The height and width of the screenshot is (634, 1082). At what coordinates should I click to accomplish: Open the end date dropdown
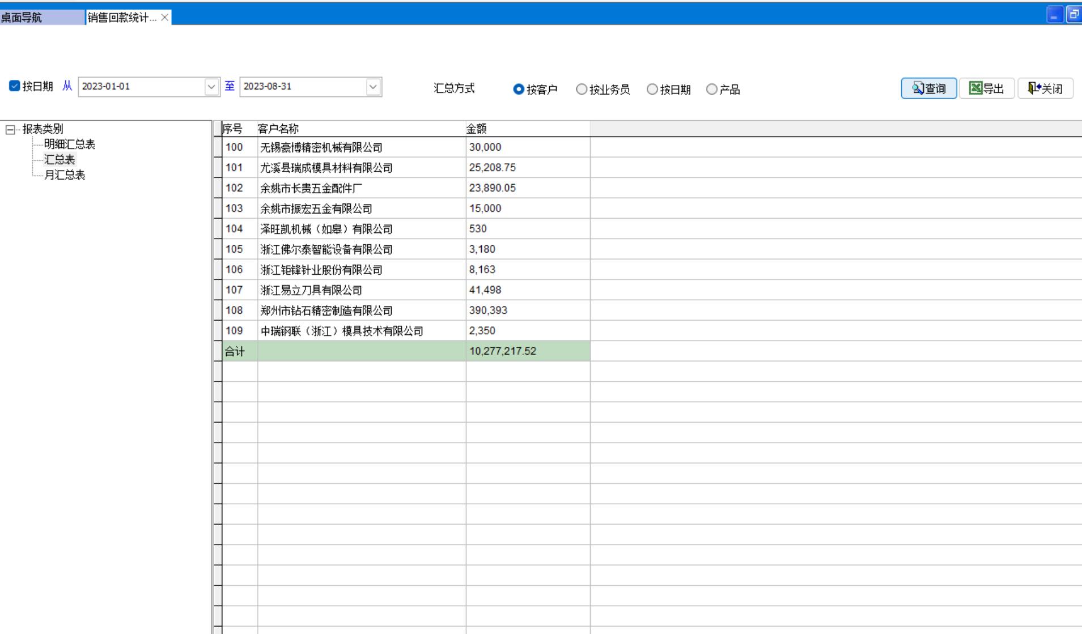tap(373, 87)
